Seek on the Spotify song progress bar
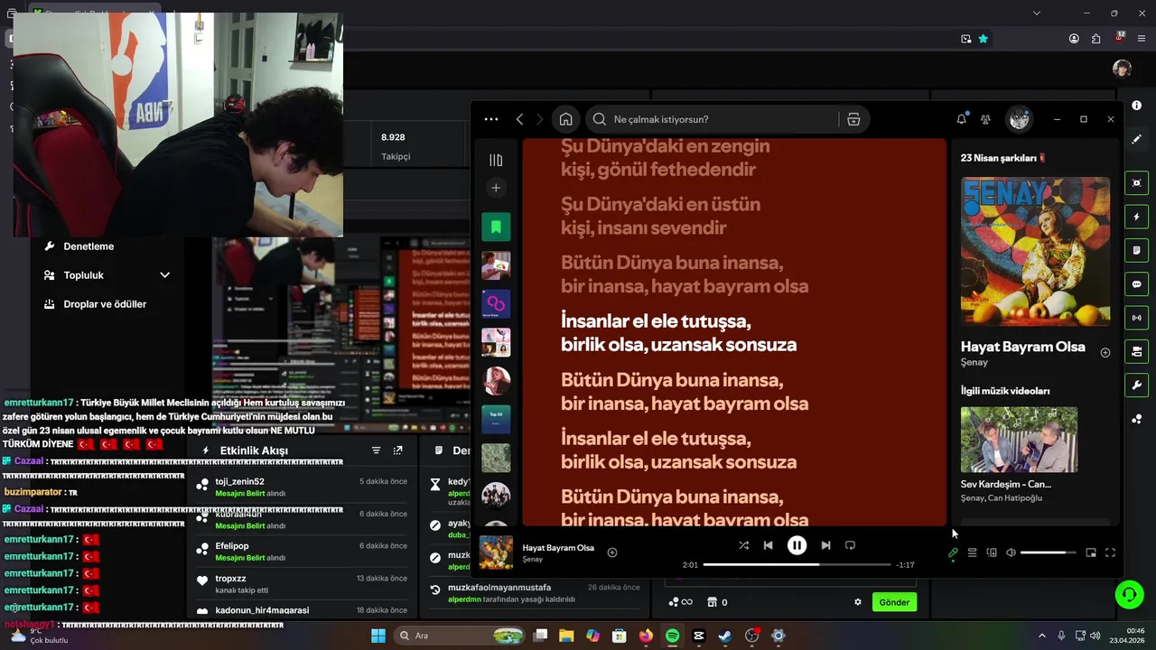1156x650 pixels. point(797,564)
